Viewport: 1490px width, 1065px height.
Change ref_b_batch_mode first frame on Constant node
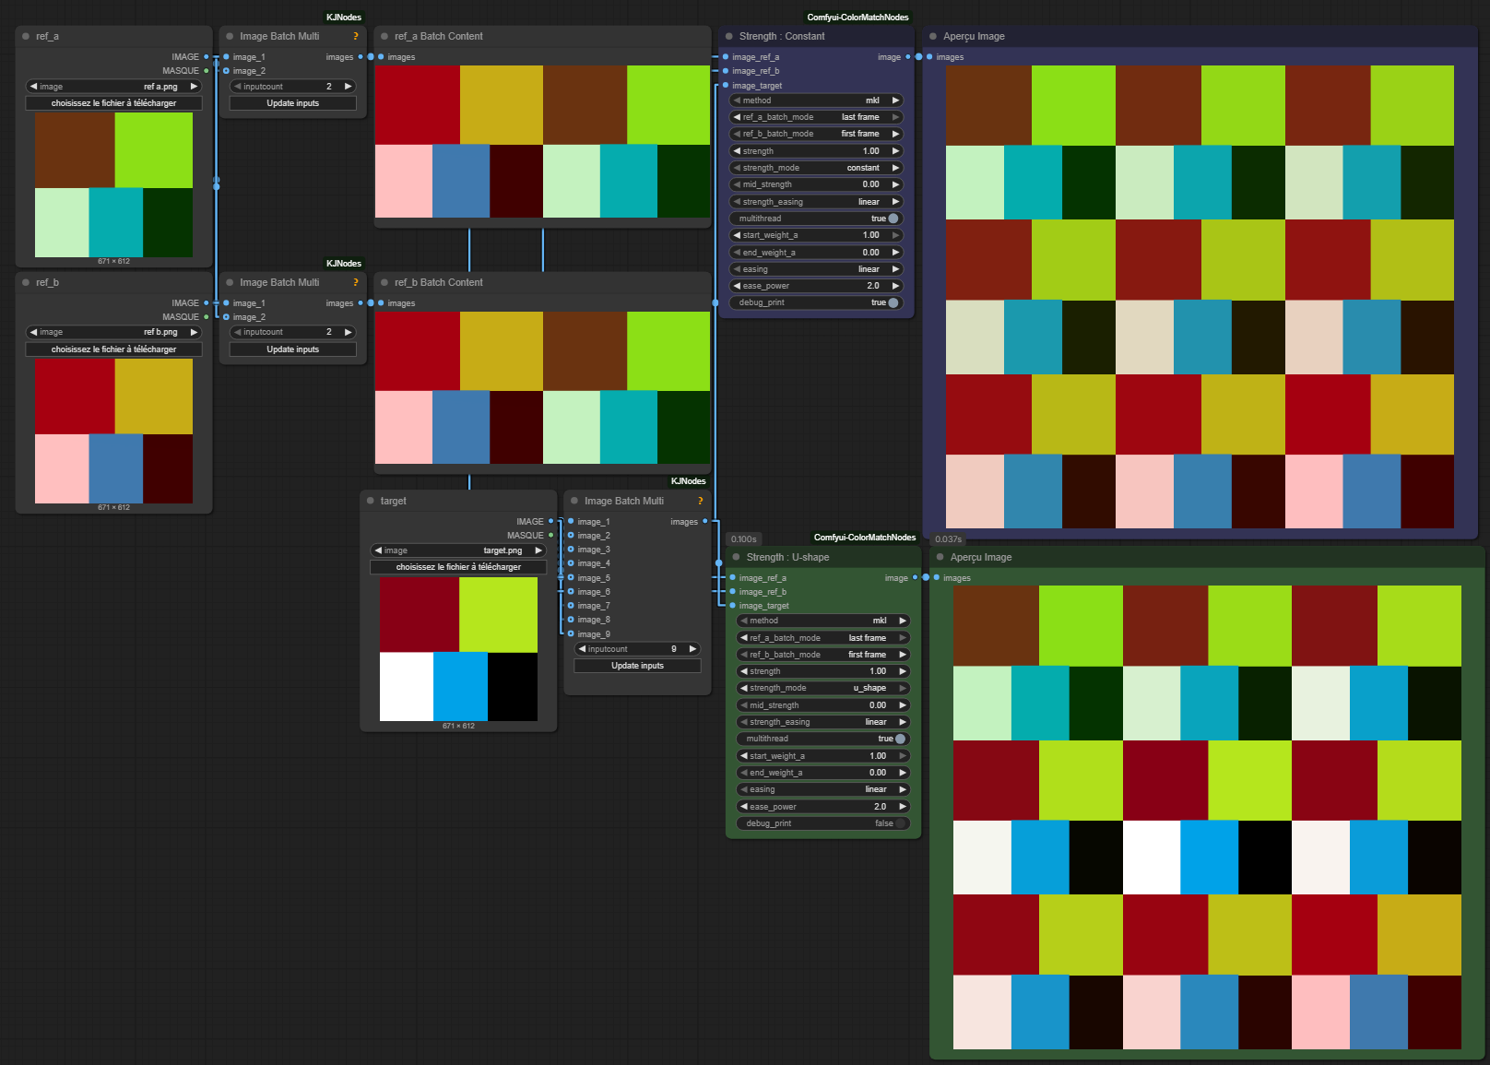816,134
